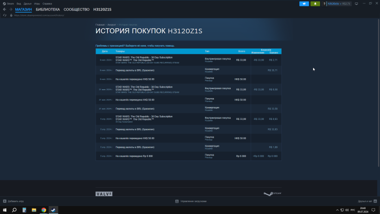Image resolution: width=380 pixels, height=214 pixels.
Task: Switch to the СООБЩЕСТВО tab
Action: (x=76, y=9)
